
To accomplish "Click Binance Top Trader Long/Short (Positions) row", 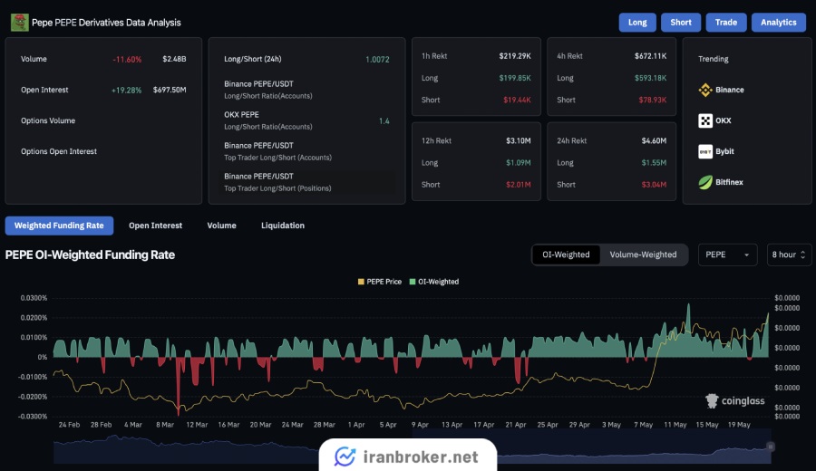I will click(x=306, y=182).
